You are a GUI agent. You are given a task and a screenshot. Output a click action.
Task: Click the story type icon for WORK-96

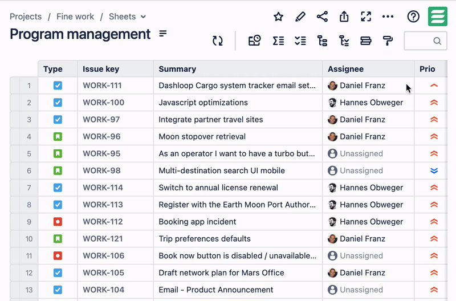click(x=58, y=136)
